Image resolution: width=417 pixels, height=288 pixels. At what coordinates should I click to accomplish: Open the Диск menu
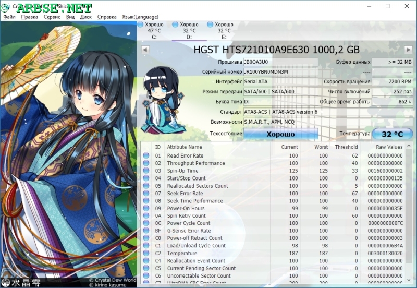[86, 17]
